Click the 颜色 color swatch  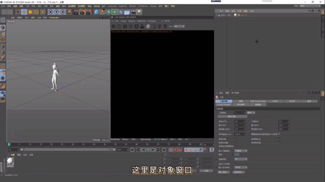click(237, 154)
